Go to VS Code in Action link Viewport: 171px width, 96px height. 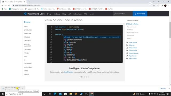pos(133,24)
